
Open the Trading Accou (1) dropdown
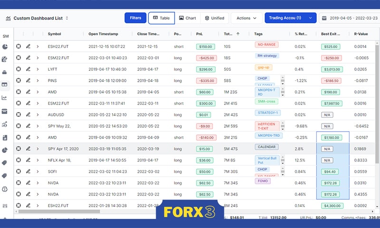click(290, 18)
